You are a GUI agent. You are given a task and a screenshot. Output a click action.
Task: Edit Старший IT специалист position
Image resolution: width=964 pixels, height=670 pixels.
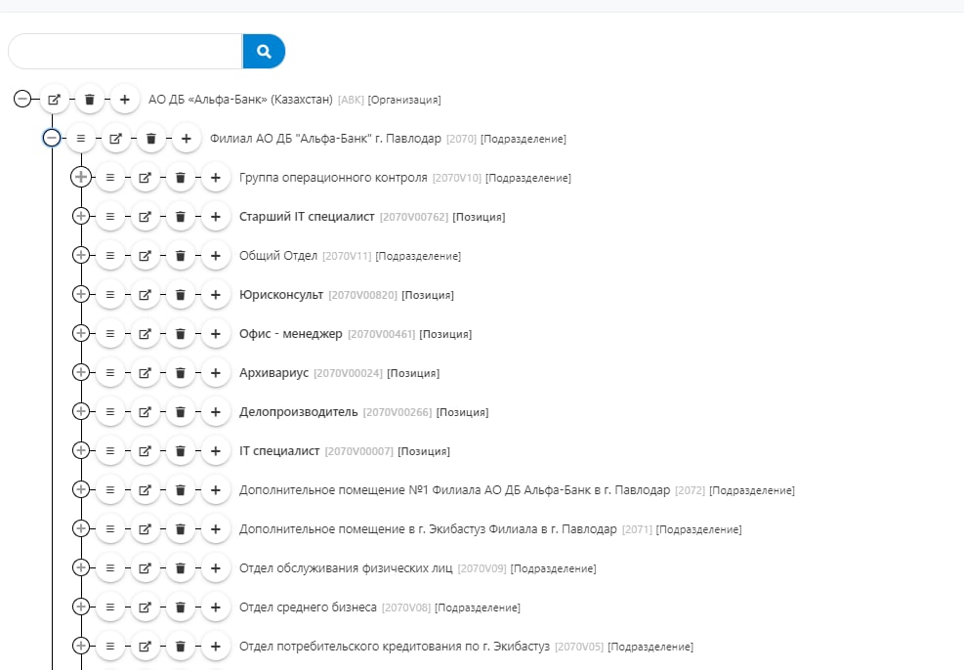(146, 217)
